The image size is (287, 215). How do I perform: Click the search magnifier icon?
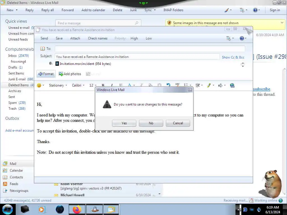point(137,23)
